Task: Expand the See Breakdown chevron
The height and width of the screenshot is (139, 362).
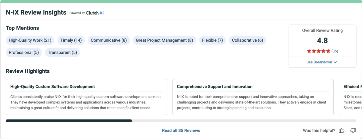Action: [335, 62]
